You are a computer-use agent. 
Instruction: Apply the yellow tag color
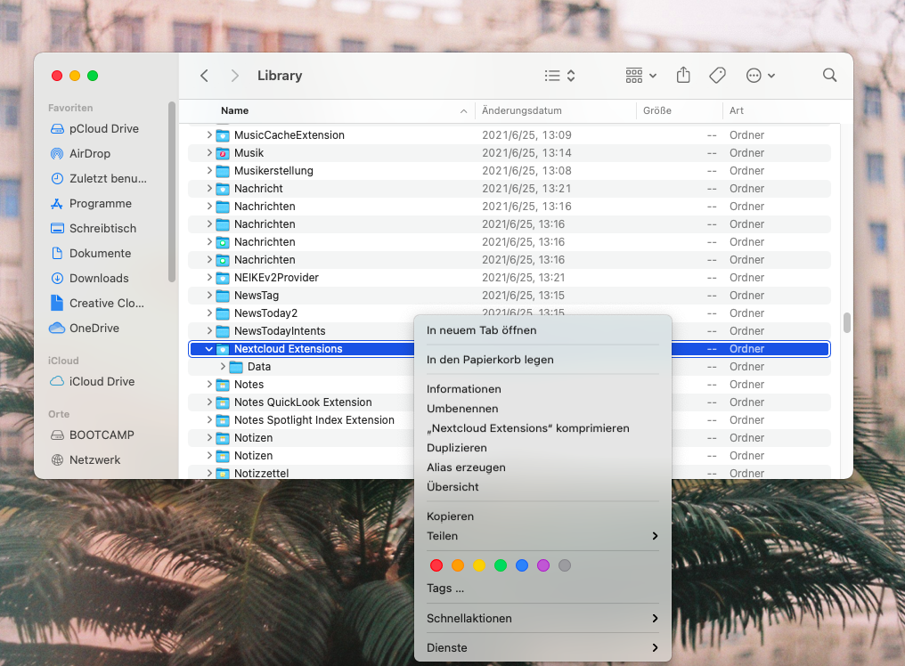(479, 565)
